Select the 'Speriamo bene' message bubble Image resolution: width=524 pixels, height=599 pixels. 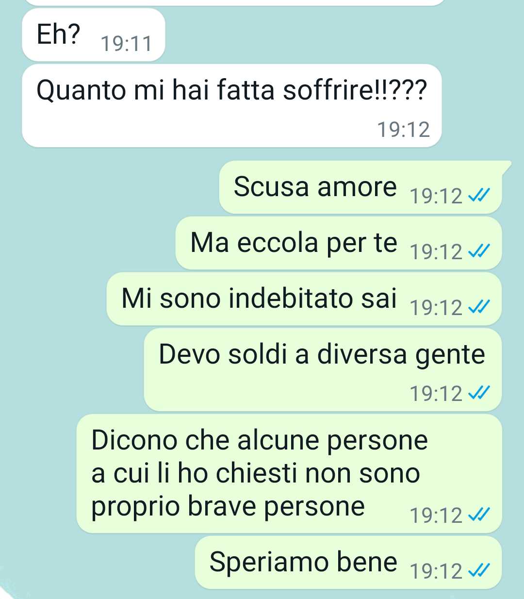click(x=348, y=562)
